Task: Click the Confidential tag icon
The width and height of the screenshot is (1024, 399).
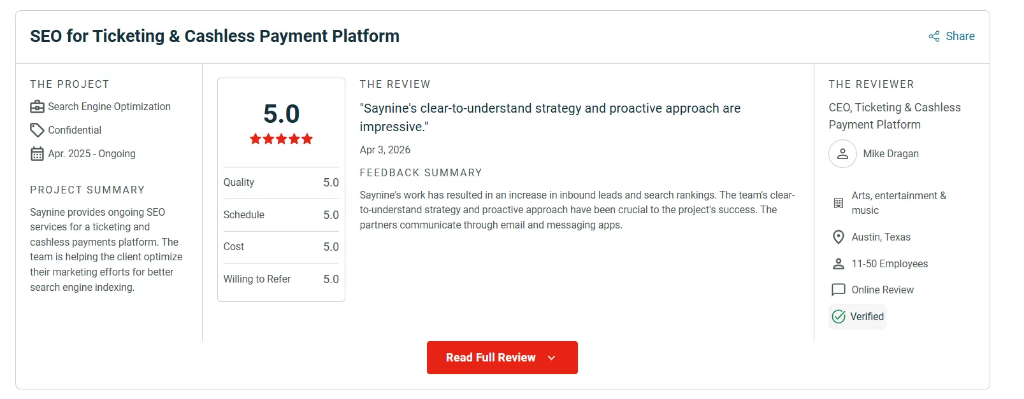Action: click(36, 130)
